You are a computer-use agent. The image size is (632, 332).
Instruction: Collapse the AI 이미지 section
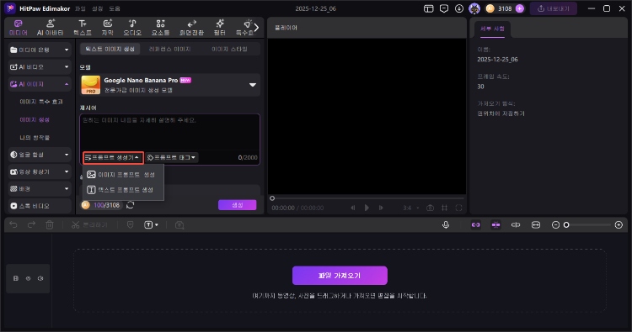[x=40, y=84]
